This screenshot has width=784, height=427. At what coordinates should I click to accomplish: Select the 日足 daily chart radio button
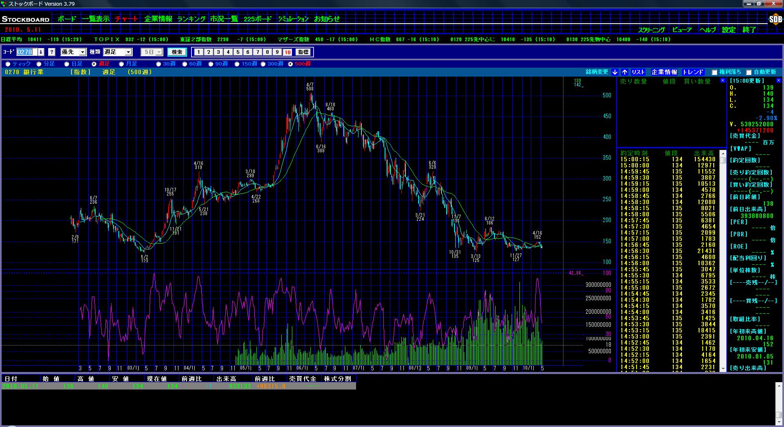[67, 64]
